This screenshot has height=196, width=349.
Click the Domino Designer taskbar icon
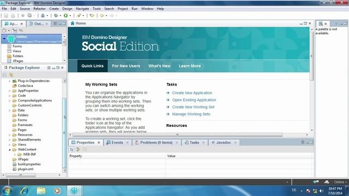(x=74, y=191)
